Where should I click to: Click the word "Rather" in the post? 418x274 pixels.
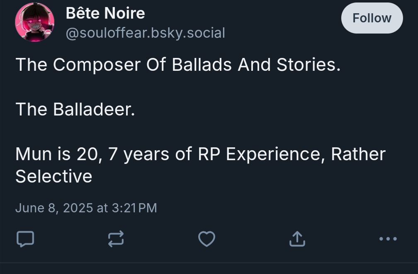(358, 154)
